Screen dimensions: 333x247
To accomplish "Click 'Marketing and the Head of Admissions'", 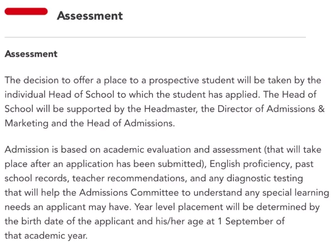I will tap(89, 123).
